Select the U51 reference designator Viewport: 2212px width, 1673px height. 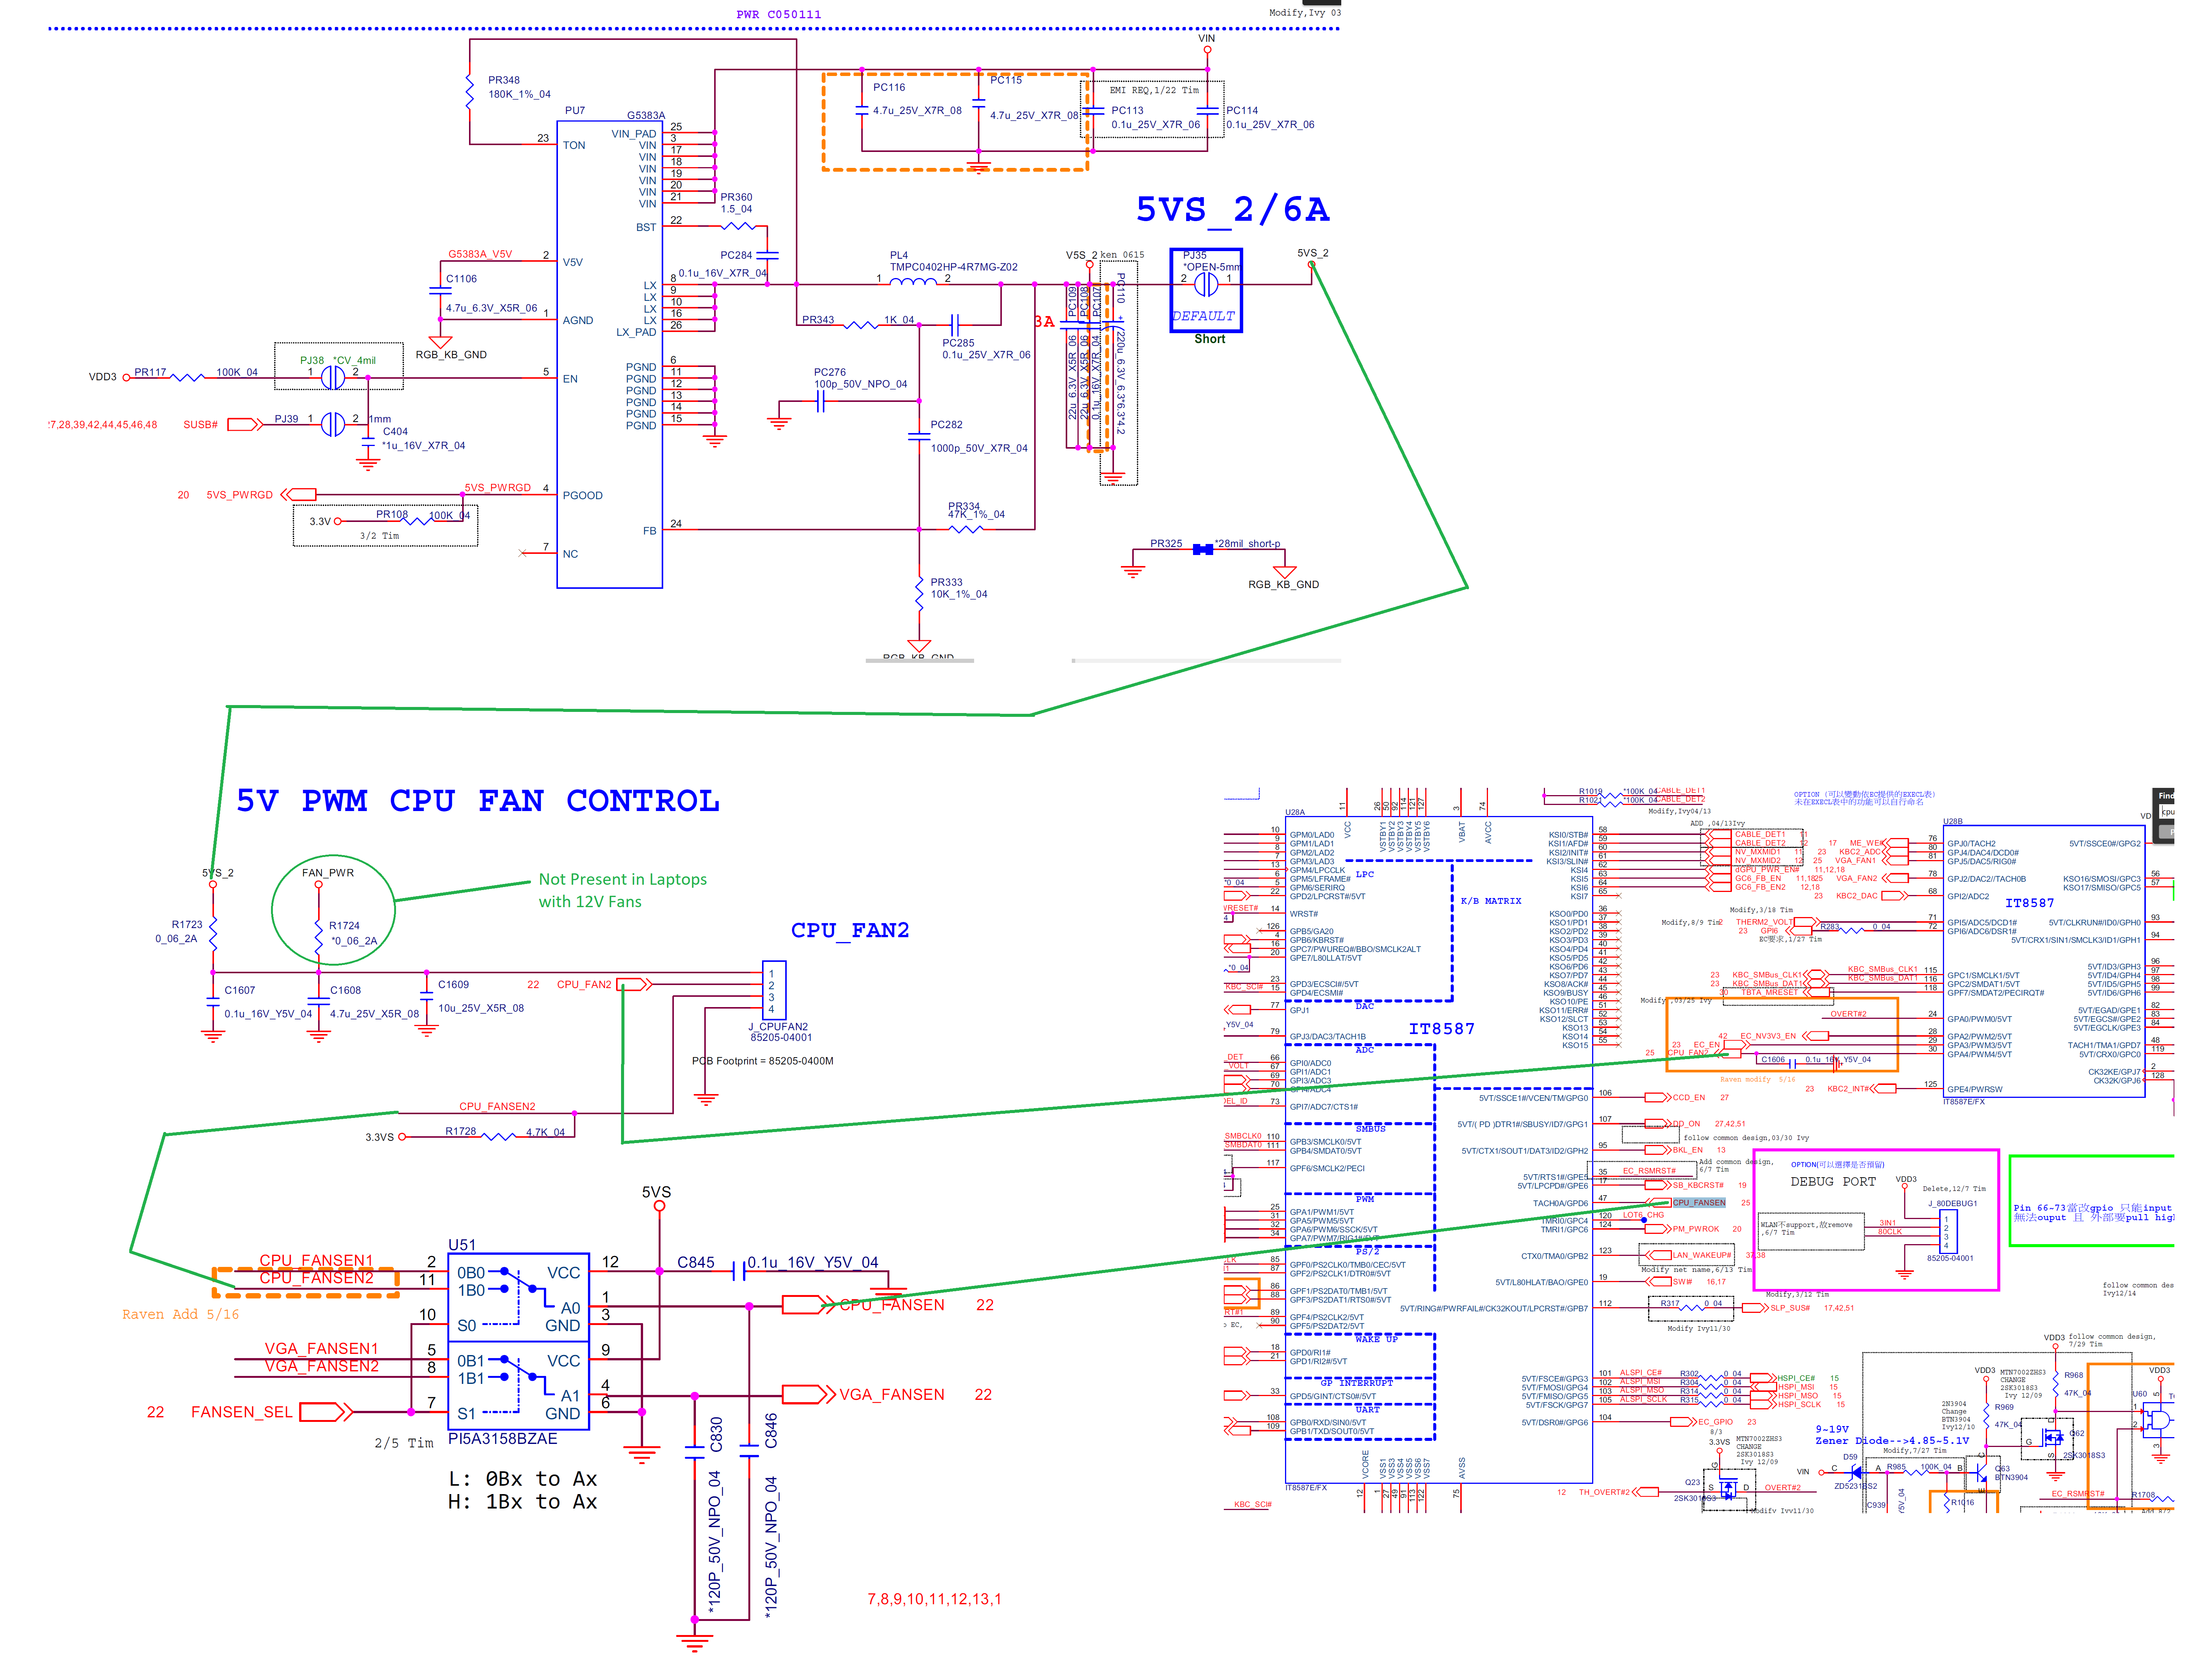(x=462, y=1245)
